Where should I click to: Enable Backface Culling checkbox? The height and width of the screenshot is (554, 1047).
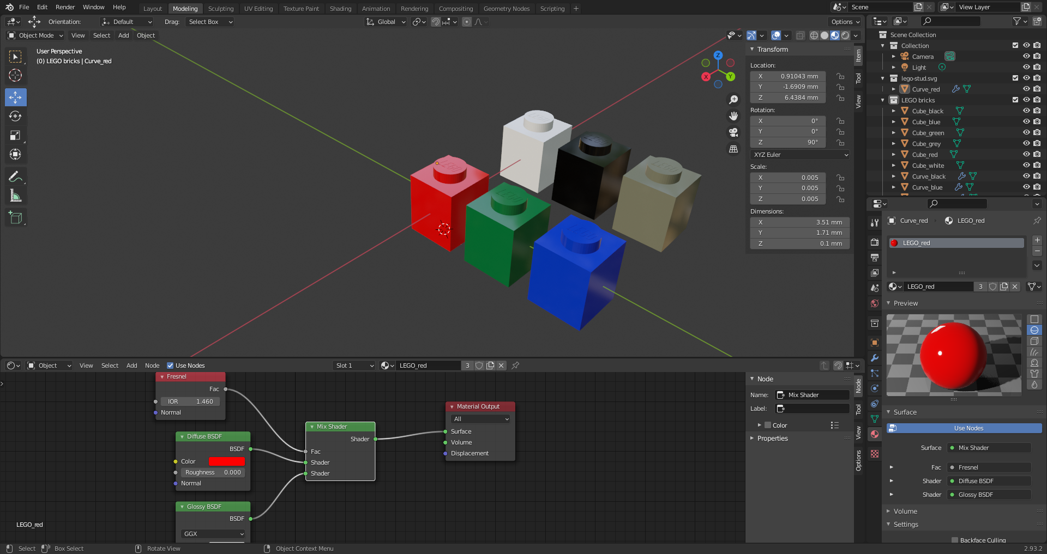tap(954, 540)
